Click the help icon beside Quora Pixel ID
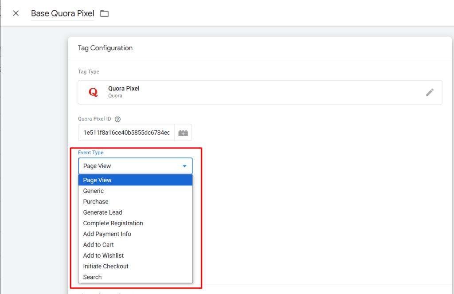This screenshot has height=294, width=454. (x=117, y=119)
